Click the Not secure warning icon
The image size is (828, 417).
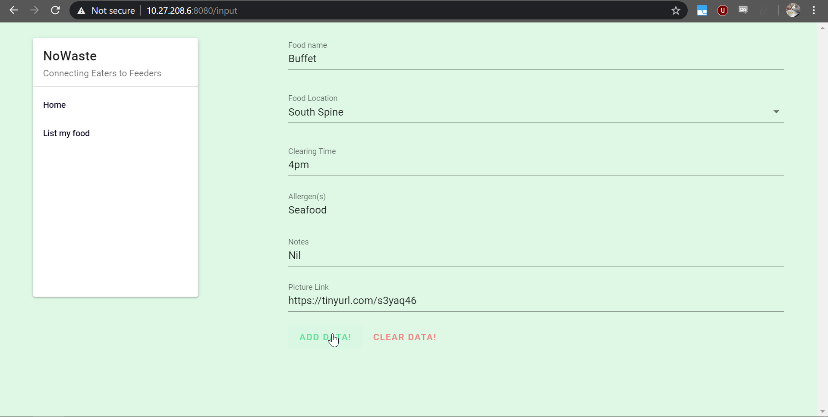81,10
